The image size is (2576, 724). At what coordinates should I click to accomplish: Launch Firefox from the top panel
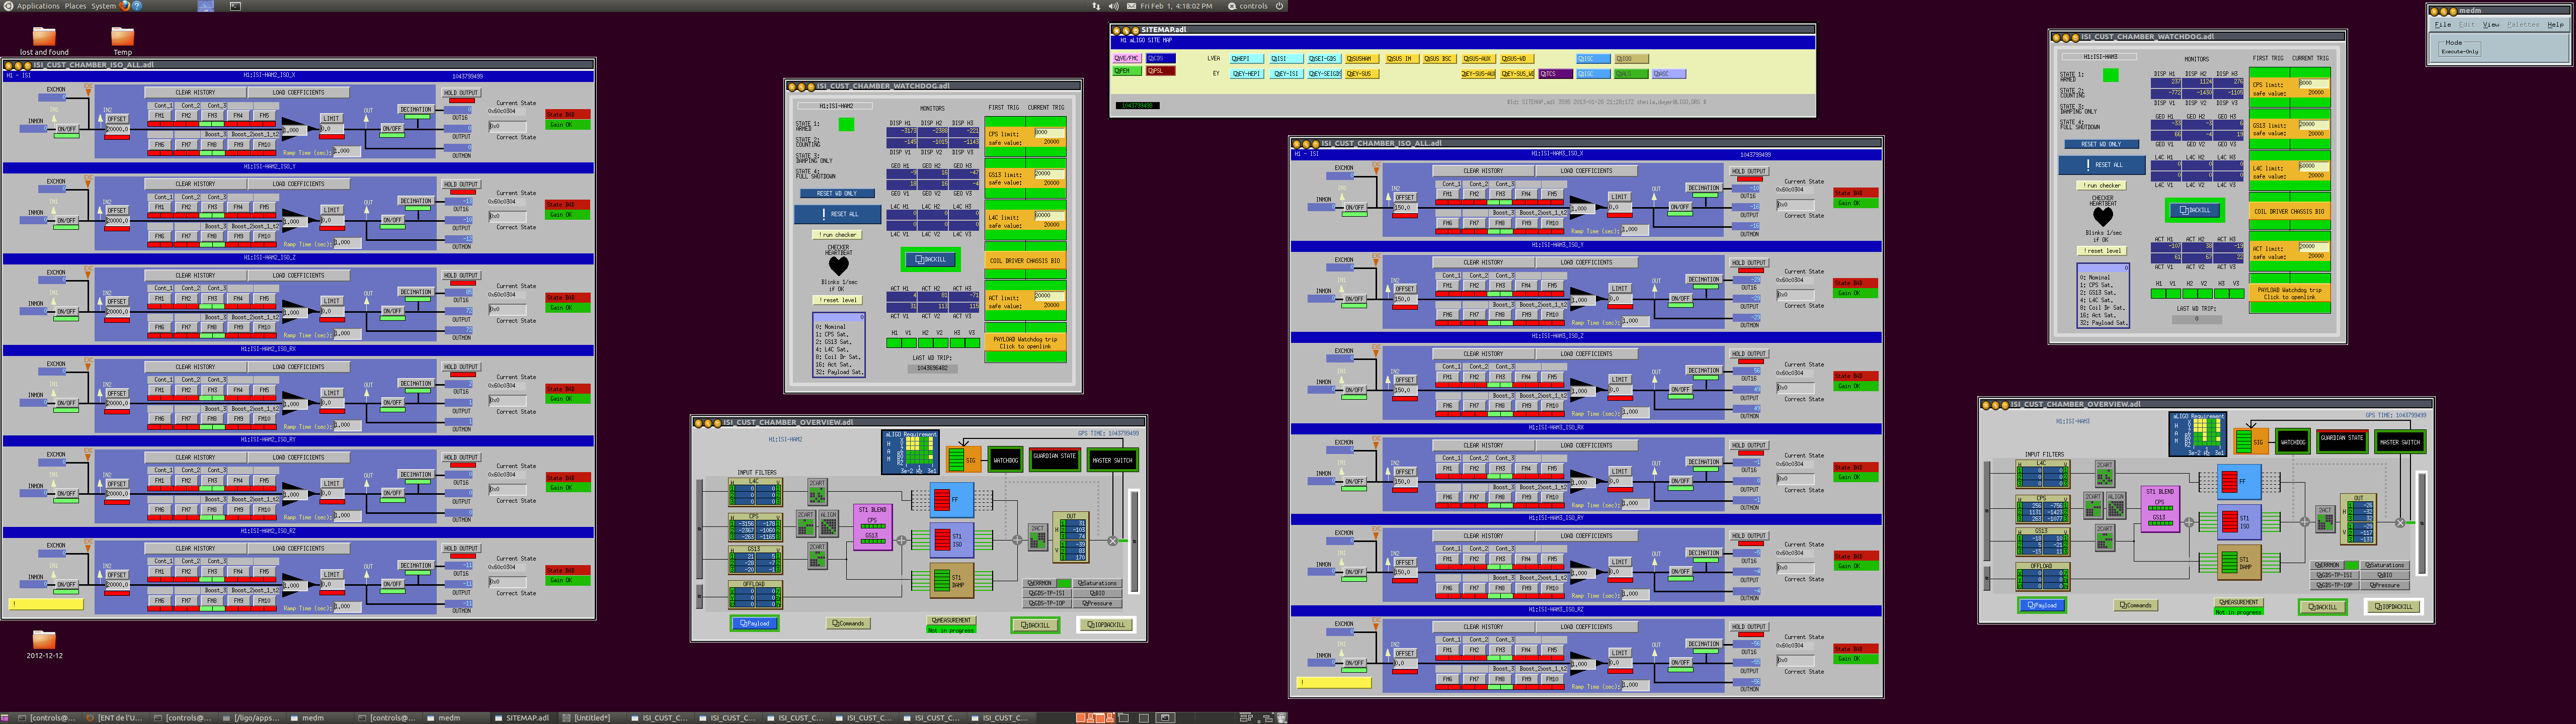point(125,6)
